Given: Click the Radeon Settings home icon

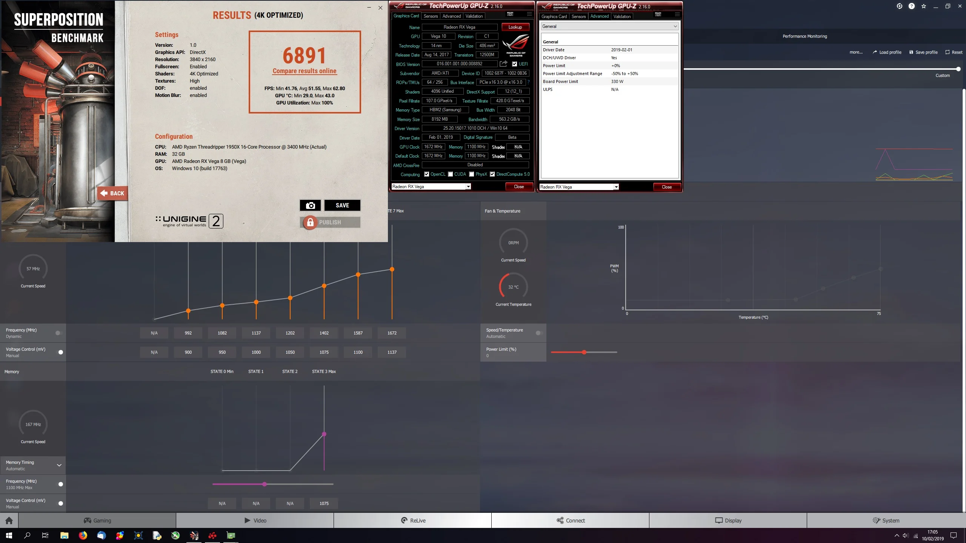Looking at the screenshot, I should click(x=9, y=520).
